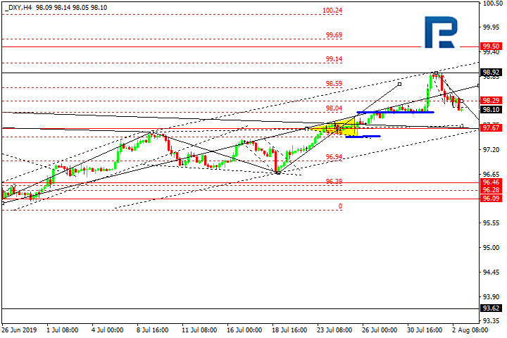The image size is (507, 338).
Task: Select the 18 Jul 16:00 time marker
Action: [289, 330]
